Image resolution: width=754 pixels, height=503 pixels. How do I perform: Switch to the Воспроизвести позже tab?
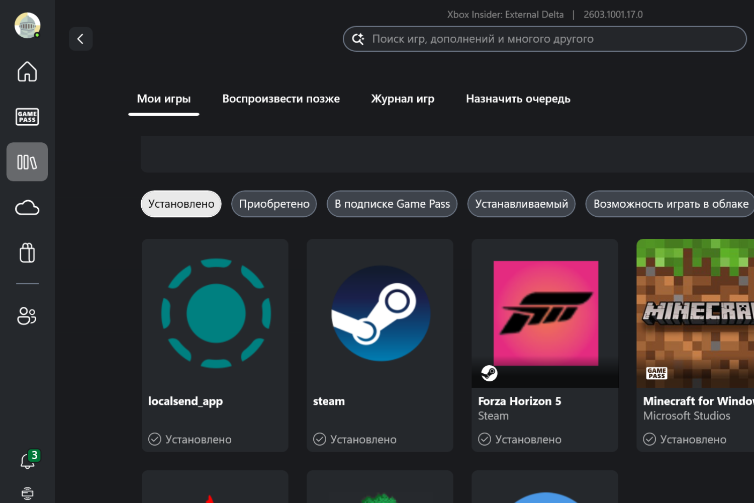point(281,99)
